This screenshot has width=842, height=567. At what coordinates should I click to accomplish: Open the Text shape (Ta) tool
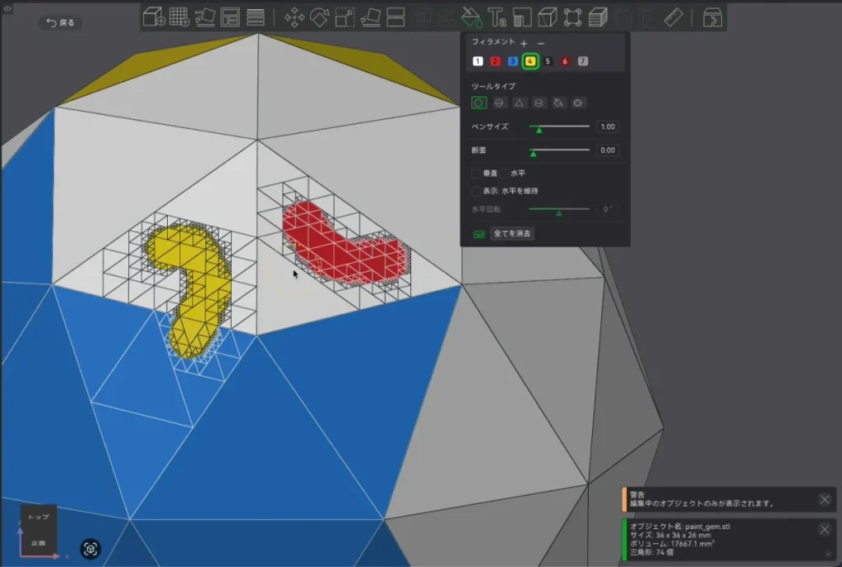click(496, 17)
